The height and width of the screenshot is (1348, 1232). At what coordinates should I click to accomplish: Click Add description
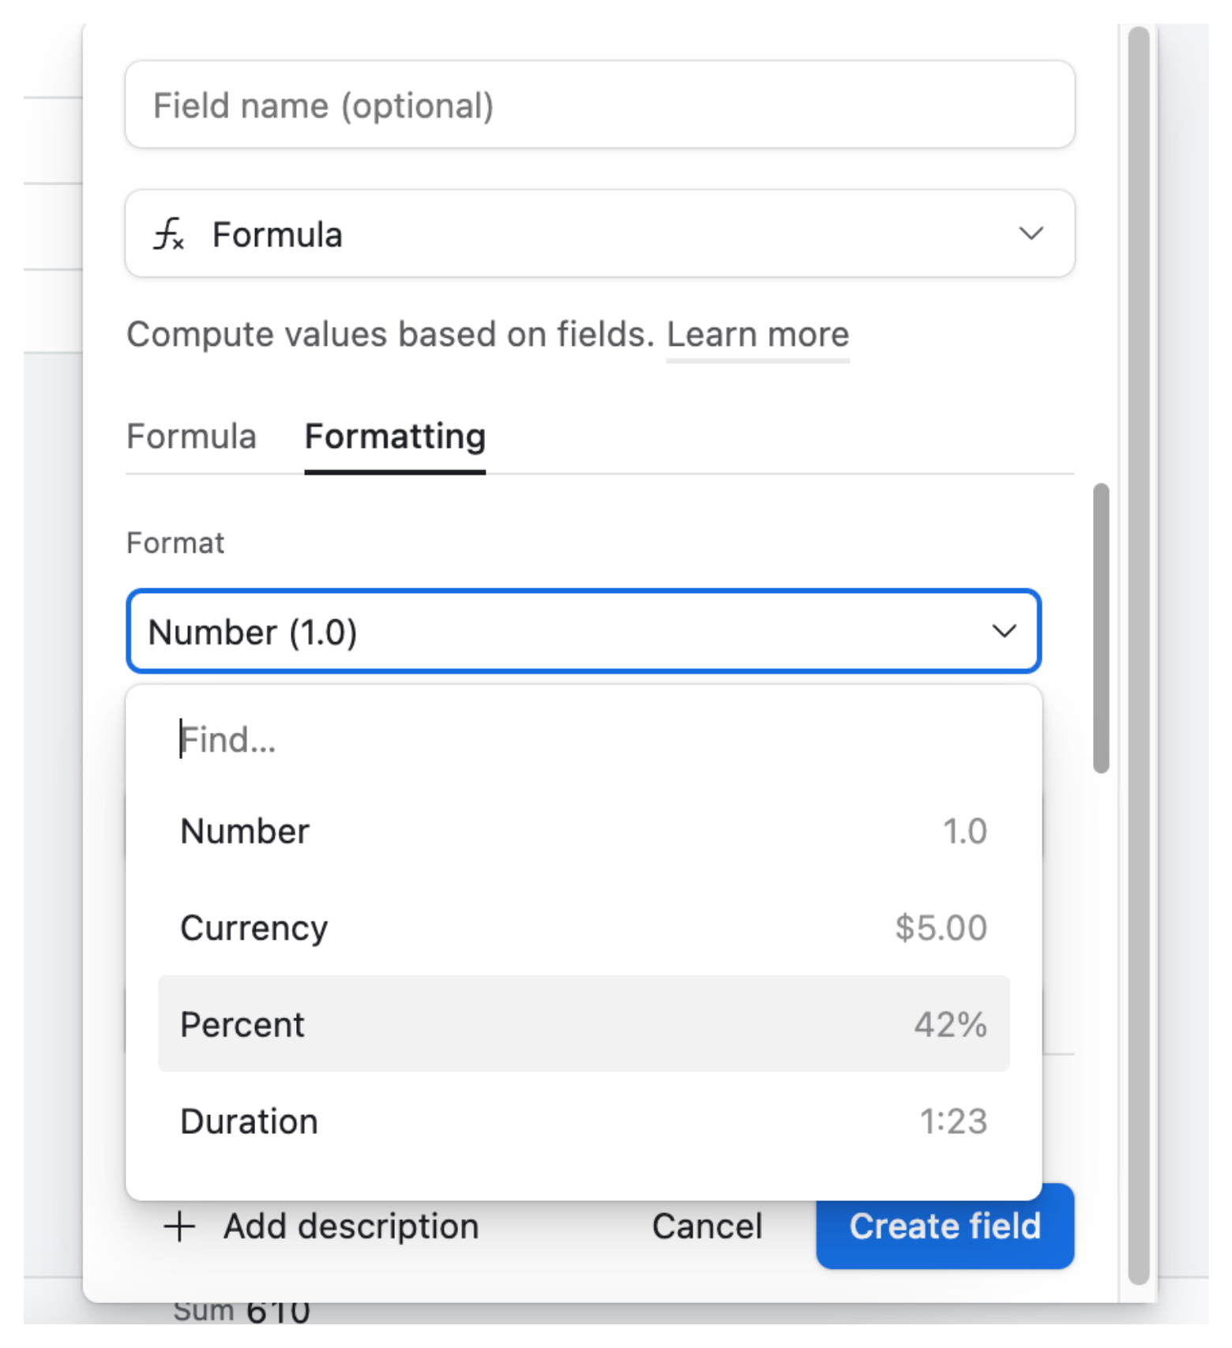[351, 1226]
